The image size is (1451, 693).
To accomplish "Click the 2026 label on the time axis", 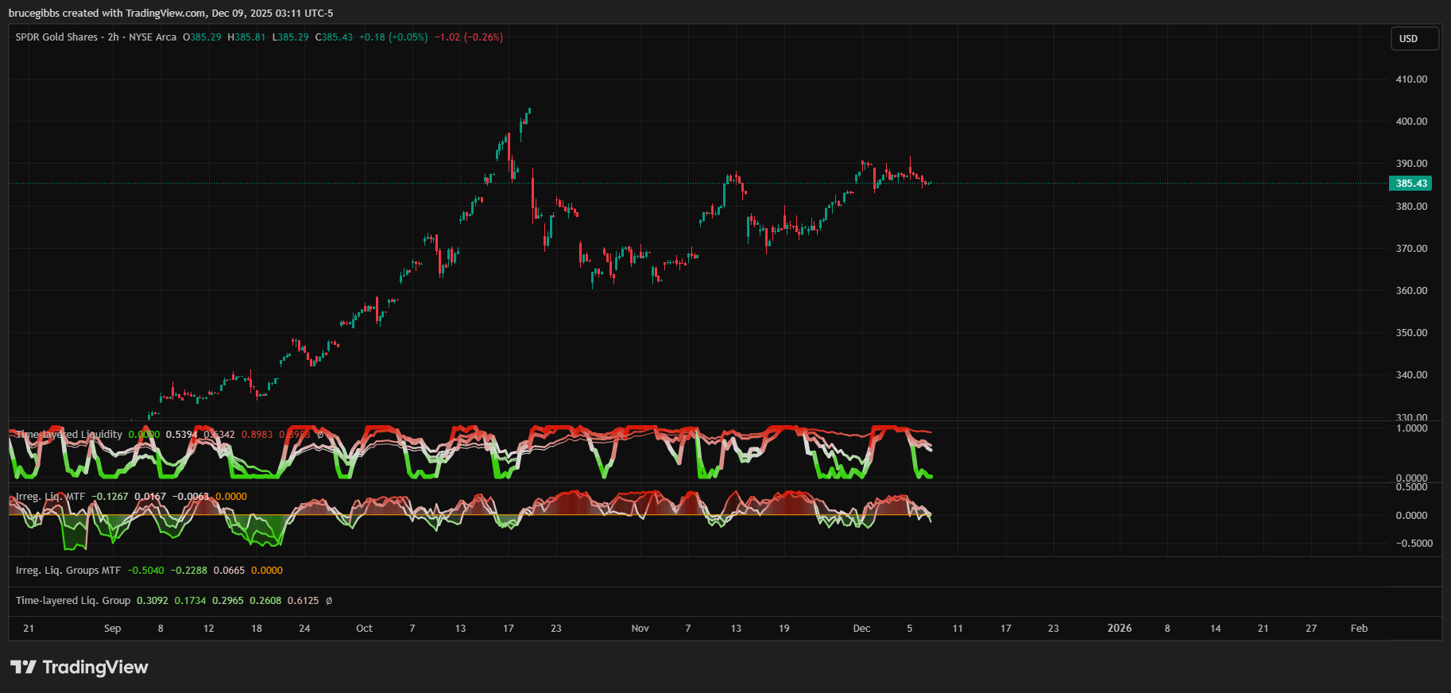I will (x=1119, y=629).
